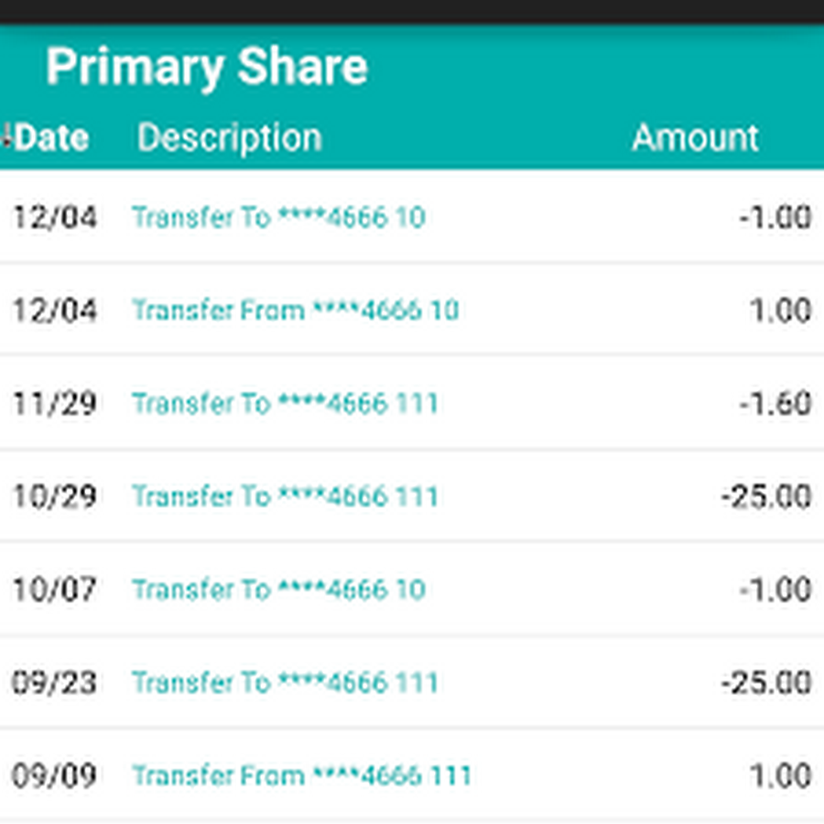
Task: Click the -1.00 amount on the 12/04 row
Action: tap(775, 218)
